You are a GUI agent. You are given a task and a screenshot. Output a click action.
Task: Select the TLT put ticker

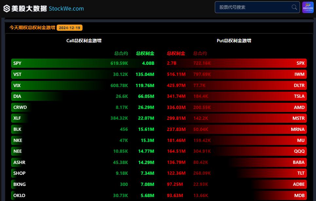(301, 173)
